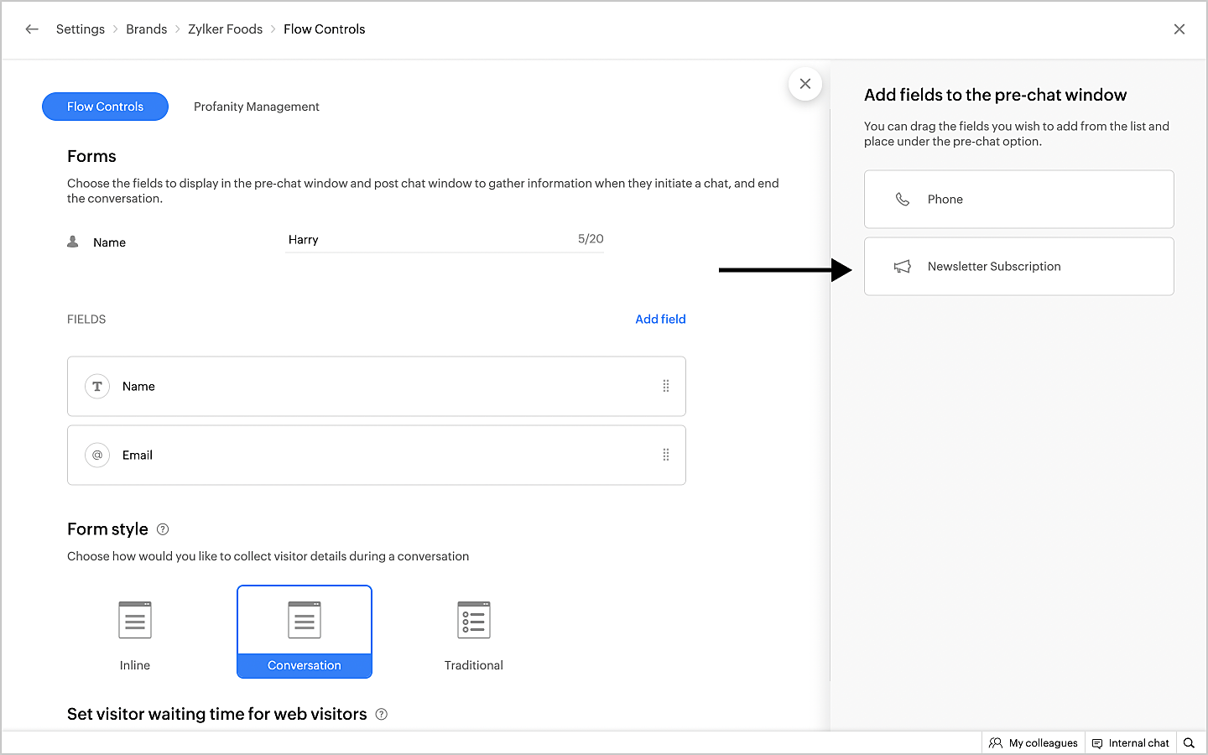Select the Conversation form style
Viewport: 1208px width, 755px height.
point(305,632)
